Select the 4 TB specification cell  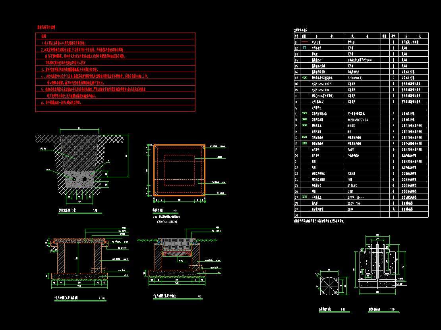[x=351, y=191]
